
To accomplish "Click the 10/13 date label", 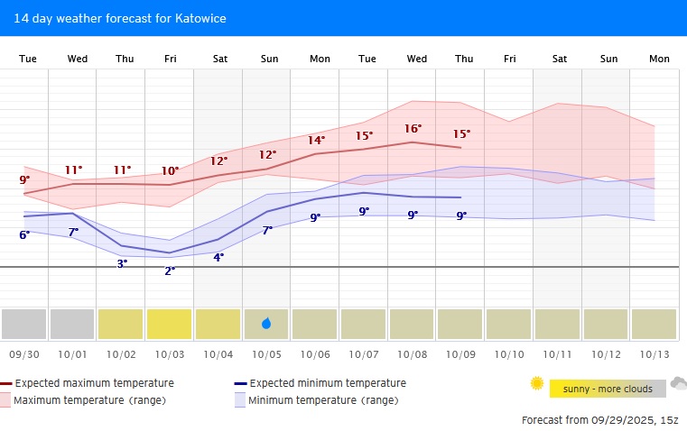I will [654, 354].
